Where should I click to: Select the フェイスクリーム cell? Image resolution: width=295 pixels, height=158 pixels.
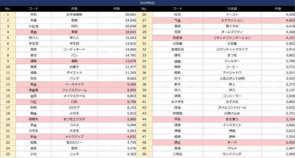(x=74, y=90)
